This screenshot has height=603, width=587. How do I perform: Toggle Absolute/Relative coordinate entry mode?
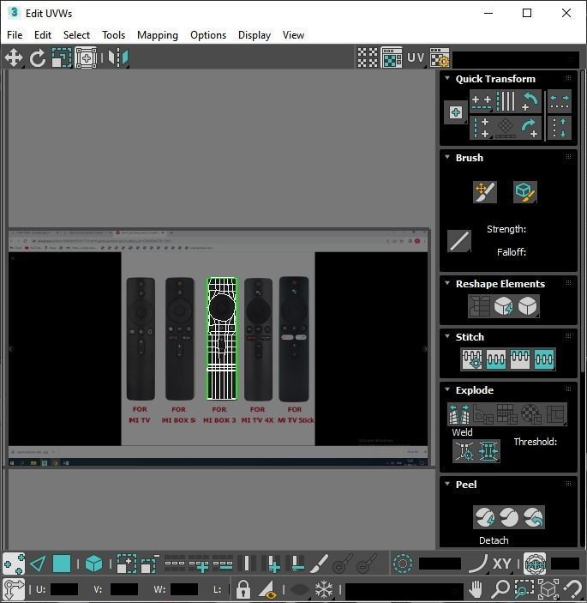[15, 588]
